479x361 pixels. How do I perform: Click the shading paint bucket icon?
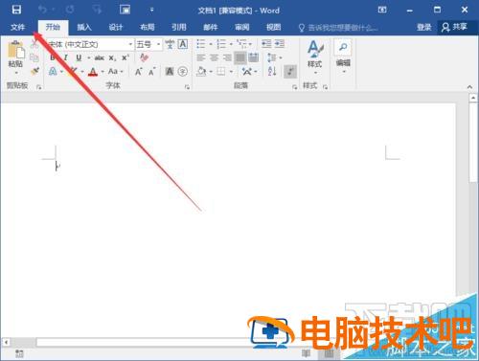201,71
